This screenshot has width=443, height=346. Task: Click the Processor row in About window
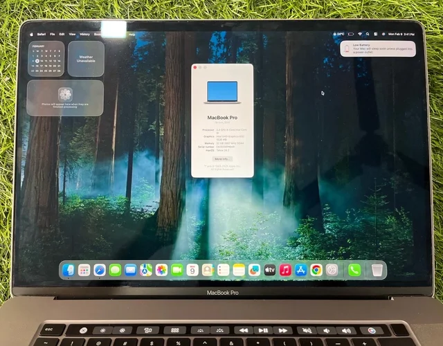click(225, 131)
